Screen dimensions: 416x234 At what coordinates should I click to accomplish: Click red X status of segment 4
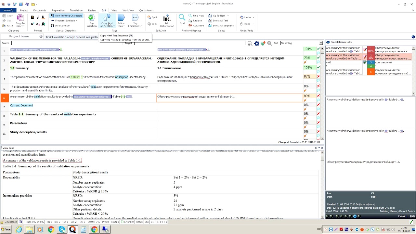(x=318, y=76)
